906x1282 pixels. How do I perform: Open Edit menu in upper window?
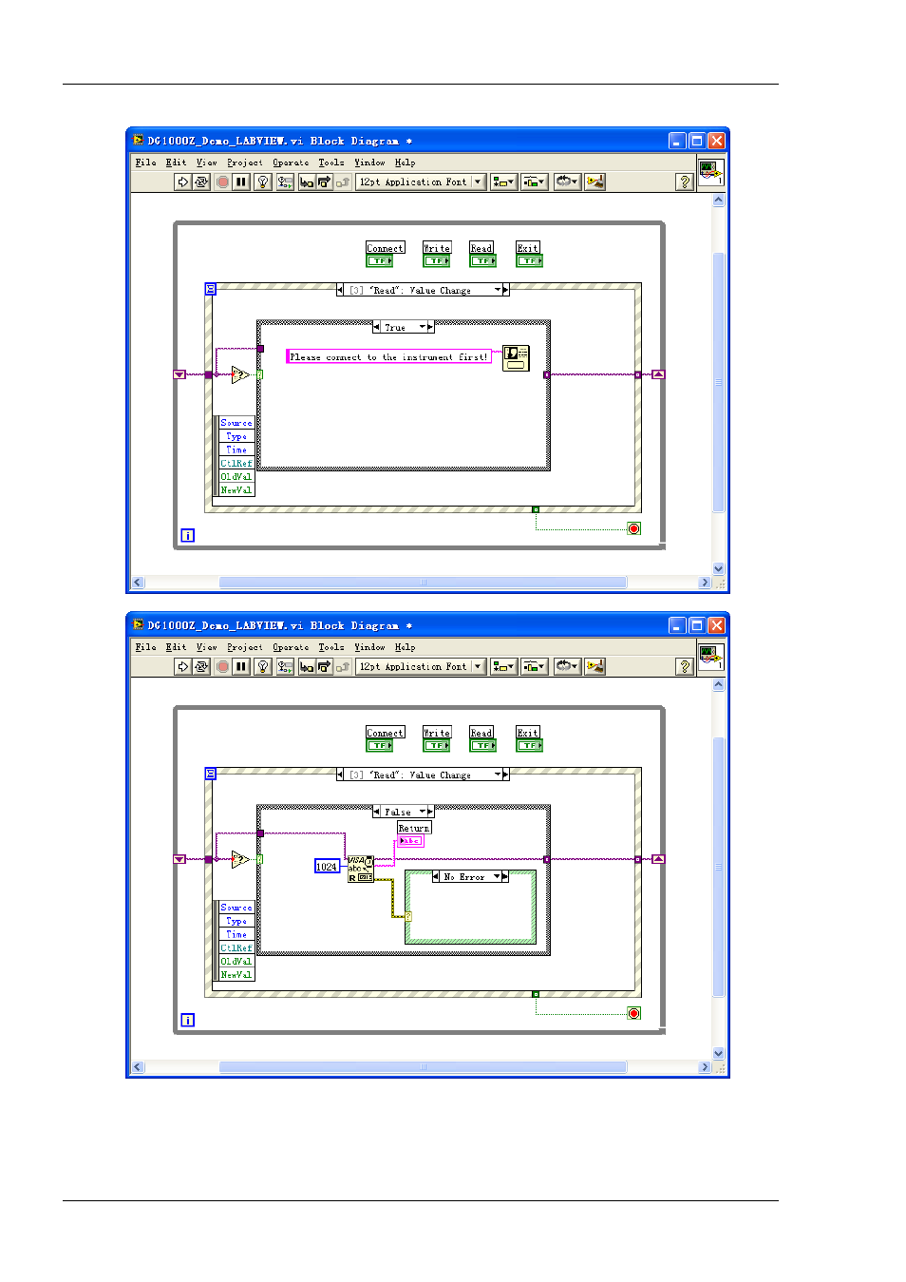pos(176,163)
